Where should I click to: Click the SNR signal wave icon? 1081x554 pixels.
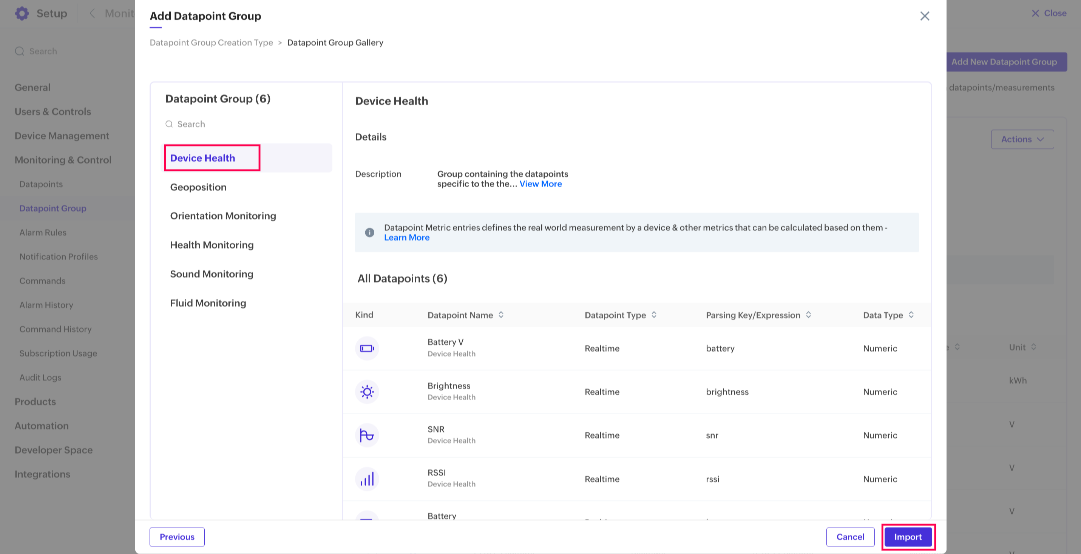click(367, 435)
